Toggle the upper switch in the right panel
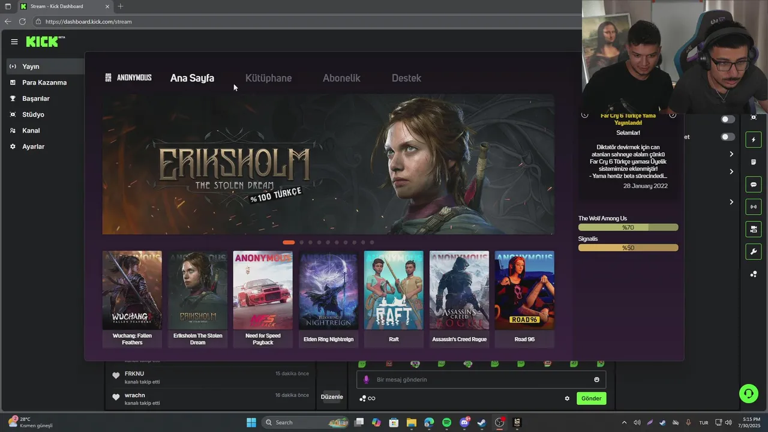The image size is (768, 432). pyautogui.click(x=728, y=119)
